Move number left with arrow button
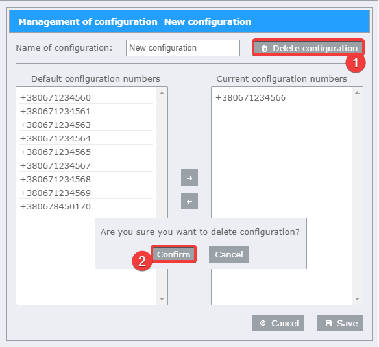The height and width of the screenshot is (347, 379). click(189, 201)
